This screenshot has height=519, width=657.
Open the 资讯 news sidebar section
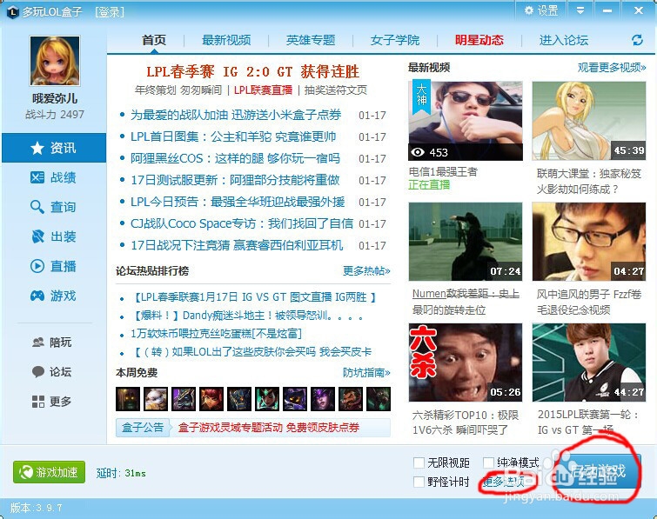54,148
